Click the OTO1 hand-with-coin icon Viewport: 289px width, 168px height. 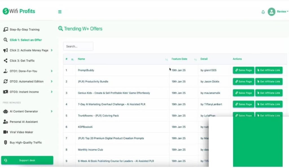tap(6, 71)
